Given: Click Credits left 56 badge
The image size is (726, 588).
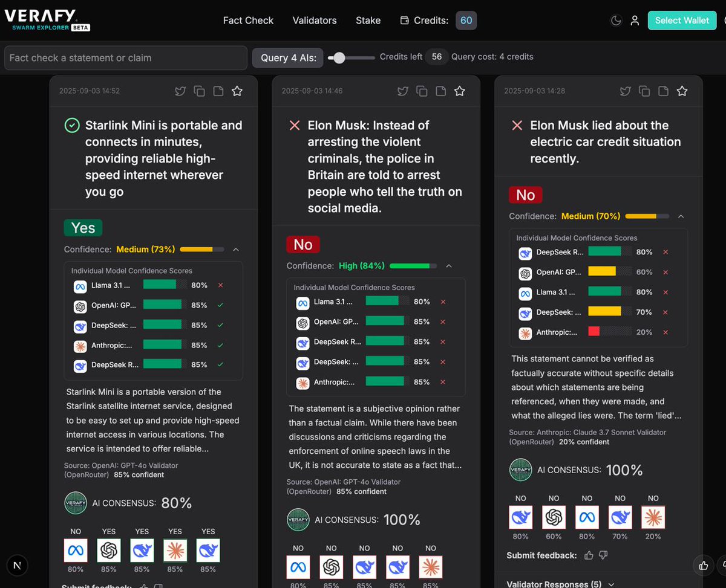Looking at the screenshot, I should (x=436, y=57).
